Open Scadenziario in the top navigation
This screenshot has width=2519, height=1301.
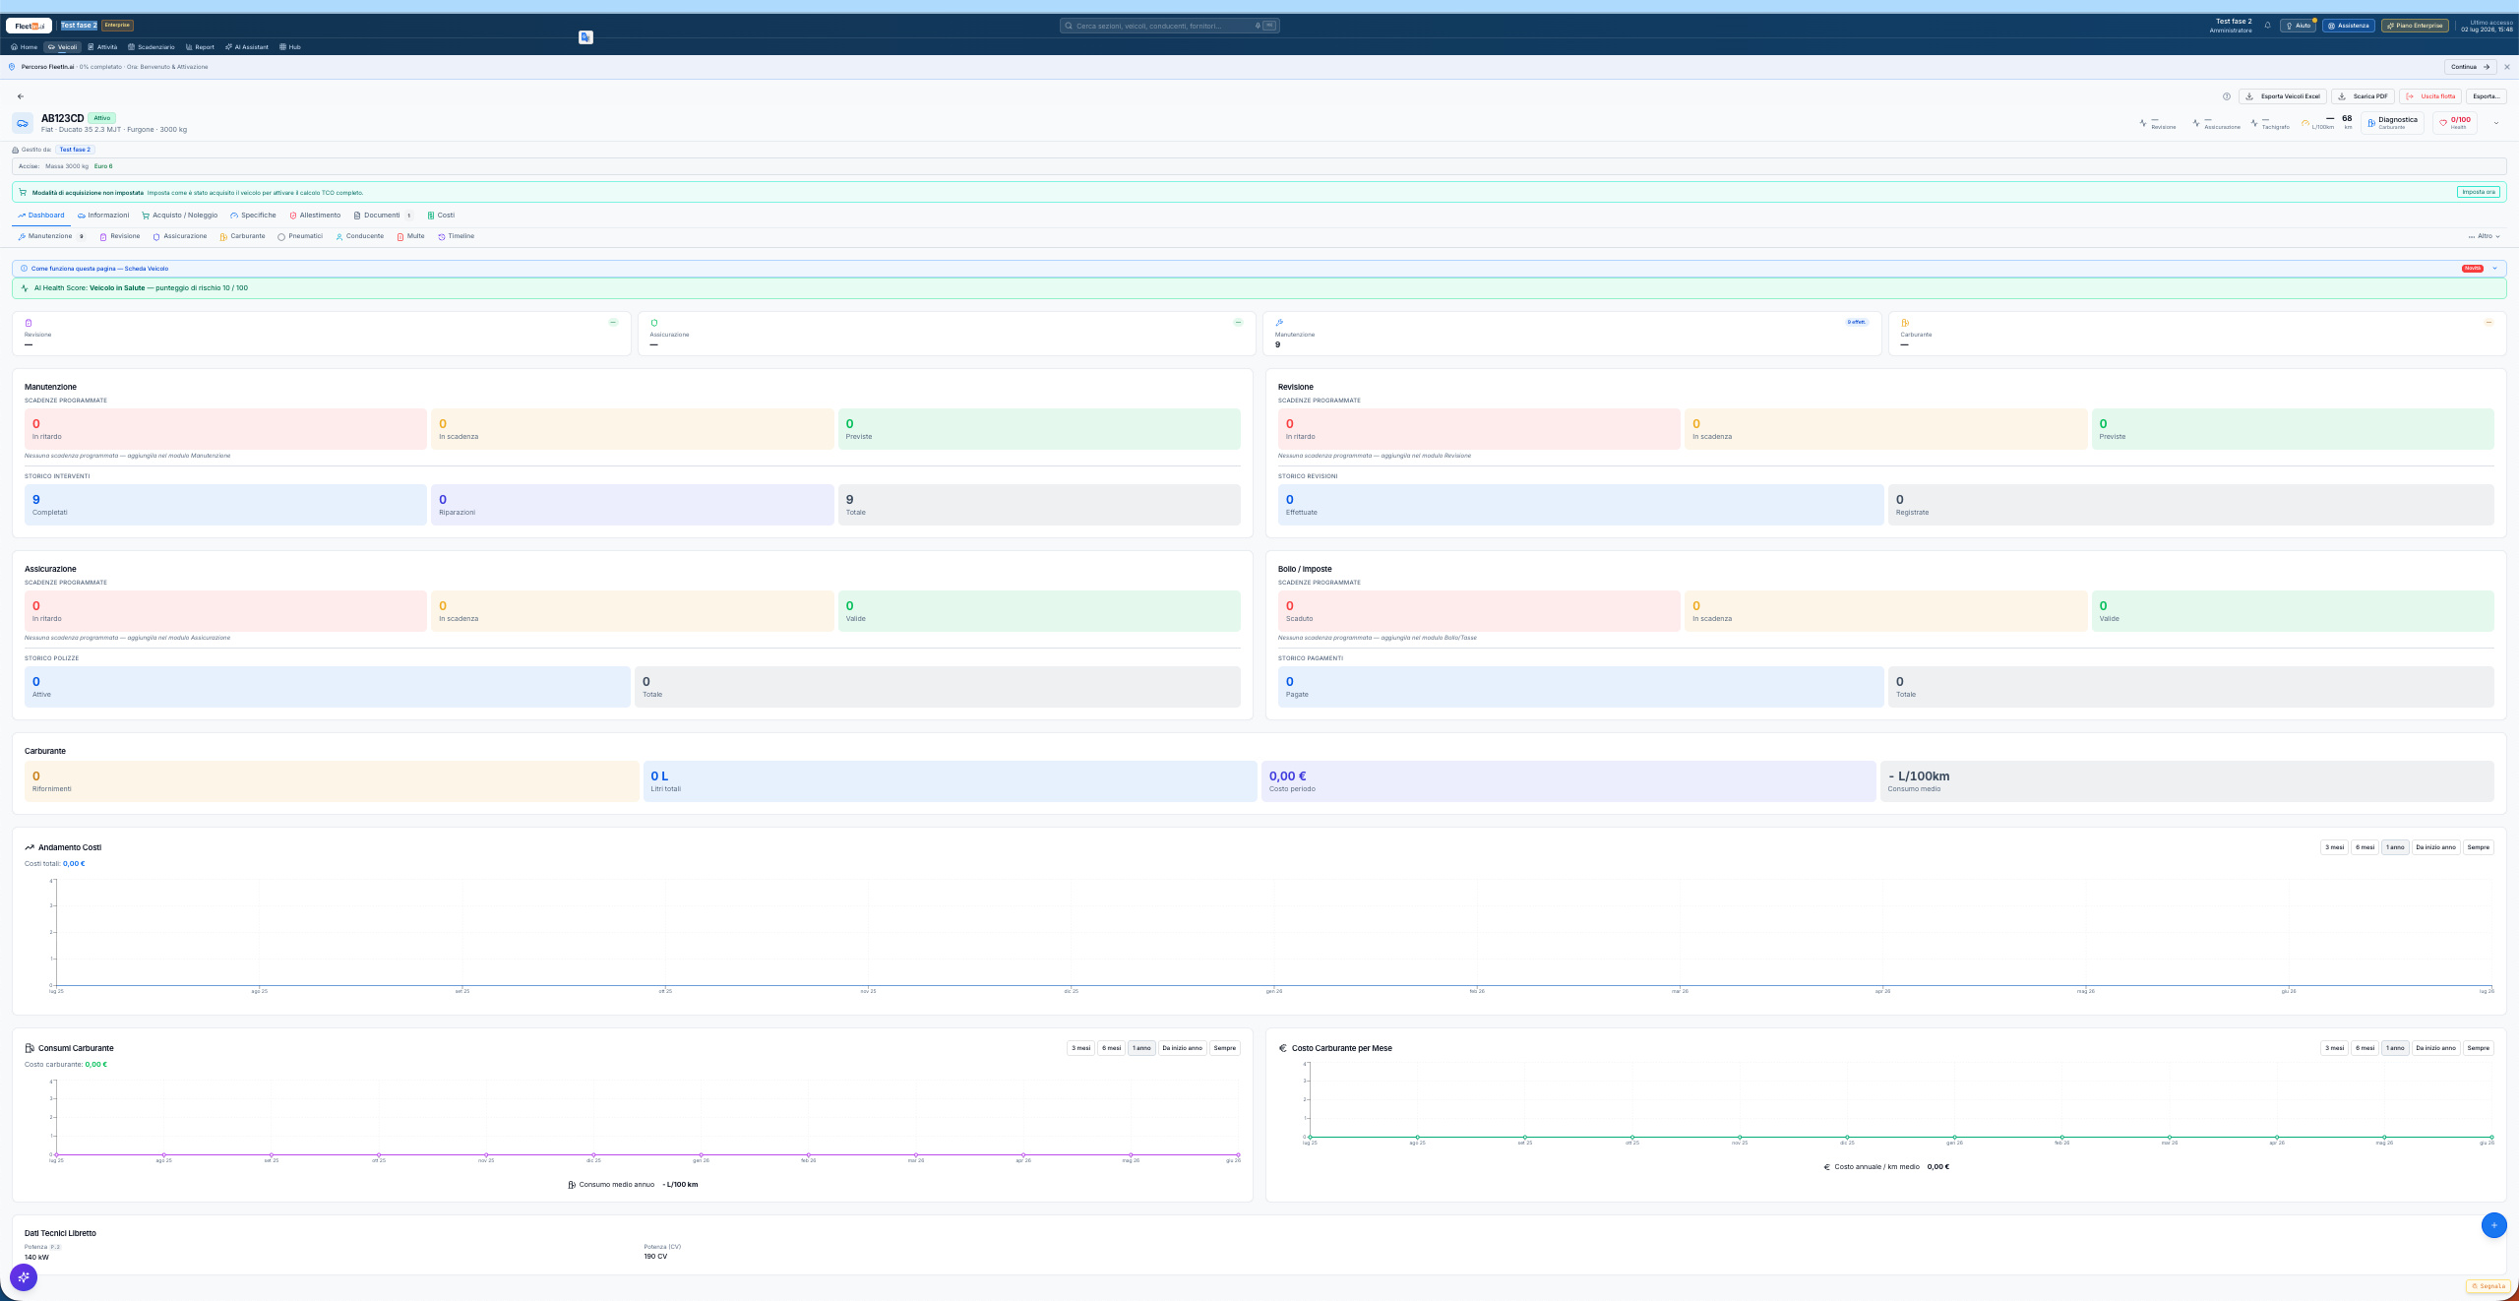(151, 47)
